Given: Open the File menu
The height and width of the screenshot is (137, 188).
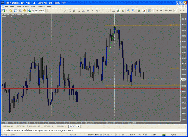Looking at the screenshot, I should point(6,7).
